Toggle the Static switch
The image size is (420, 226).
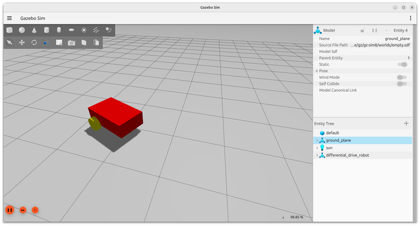402,64
